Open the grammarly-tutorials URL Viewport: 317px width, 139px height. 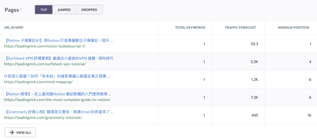coord(43,117)
